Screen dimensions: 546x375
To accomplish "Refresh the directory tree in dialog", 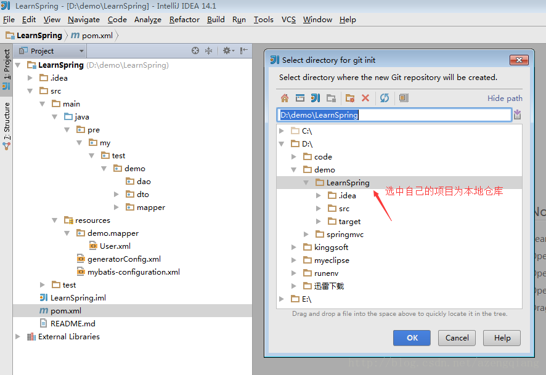I will [385, 98].
